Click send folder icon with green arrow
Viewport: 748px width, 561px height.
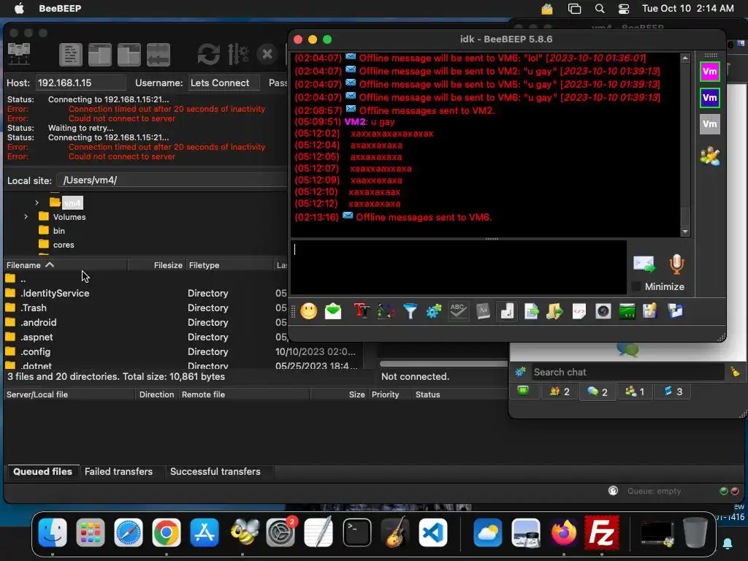554,311
